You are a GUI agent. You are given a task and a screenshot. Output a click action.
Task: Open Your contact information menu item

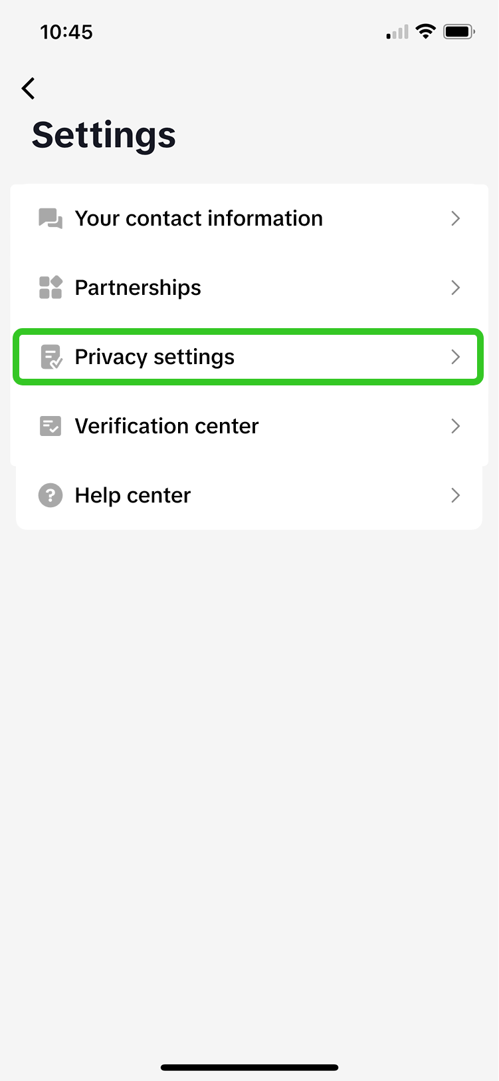point(199,218)
